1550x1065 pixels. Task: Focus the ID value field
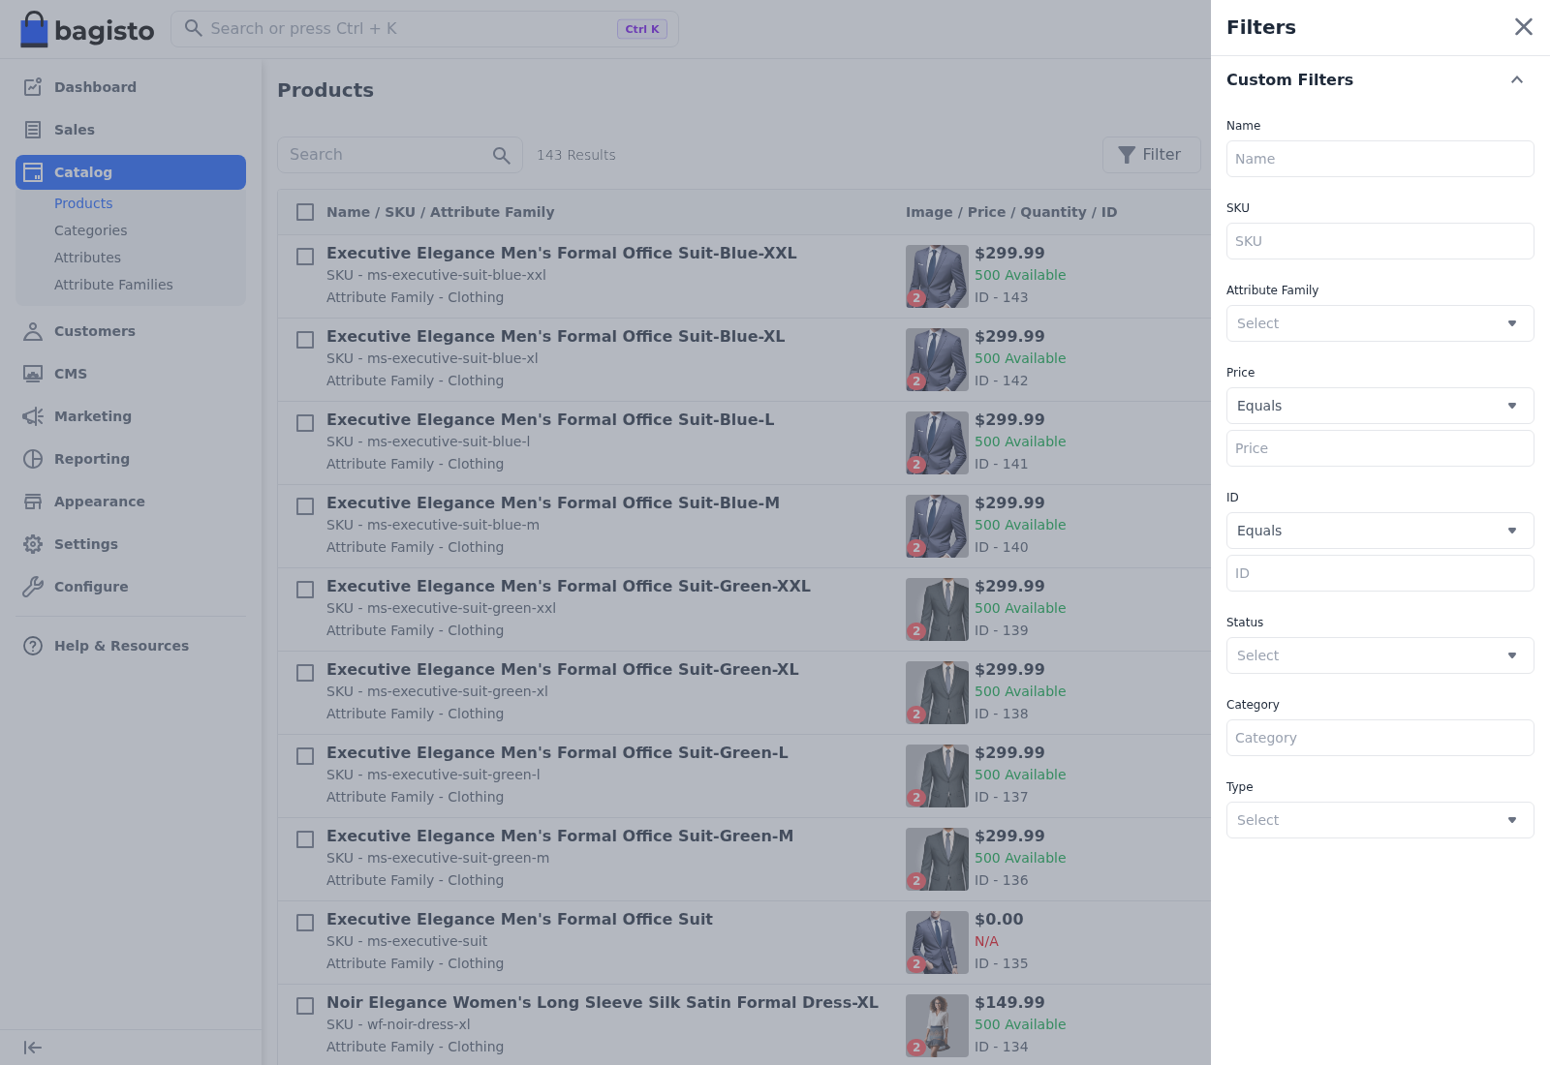pyautogui.click(x=1379, y=573)
